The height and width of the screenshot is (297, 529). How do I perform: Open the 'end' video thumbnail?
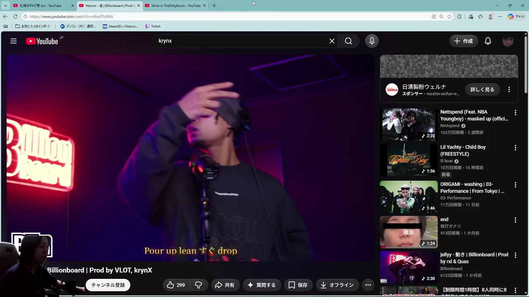(x=409, y=232)
